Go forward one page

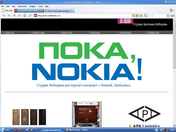pyautogui.click(x=14, y=15)
